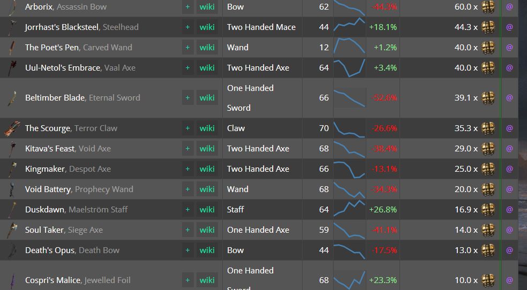The image size is (527, 290).
Task: Expand Beltimber Blade row with plus button
Action: 187,98
